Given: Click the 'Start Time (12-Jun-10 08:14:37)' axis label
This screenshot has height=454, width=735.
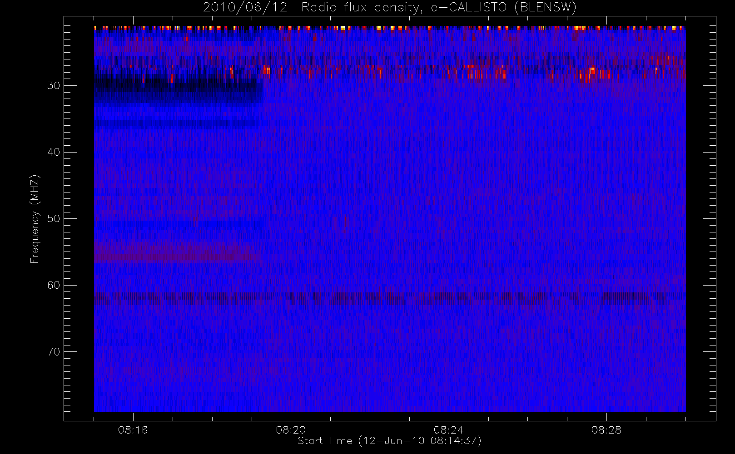Looking at the screenshot, I should click(x=389, y=441).
